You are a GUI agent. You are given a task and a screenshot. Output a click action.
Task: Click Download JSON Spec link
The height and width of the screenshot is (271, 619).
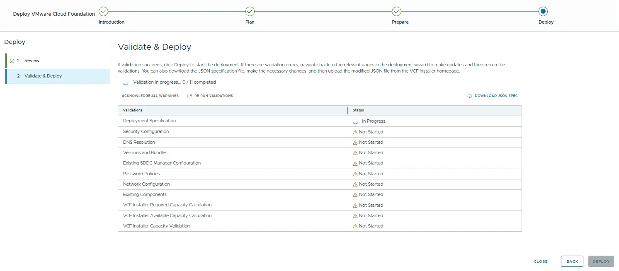click(496, 96)
